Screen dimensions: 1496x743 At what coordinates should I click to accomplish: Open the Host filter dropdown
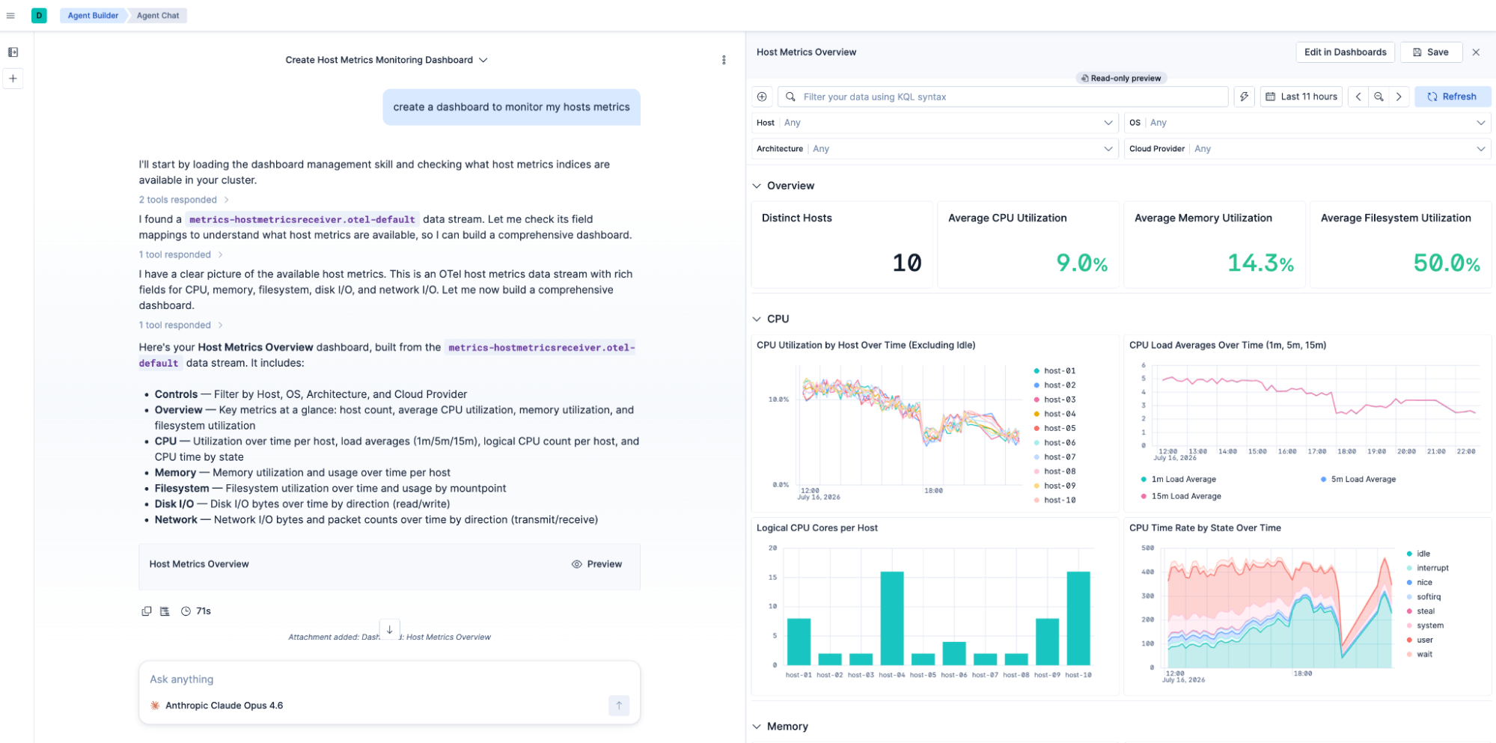point(935,123)
